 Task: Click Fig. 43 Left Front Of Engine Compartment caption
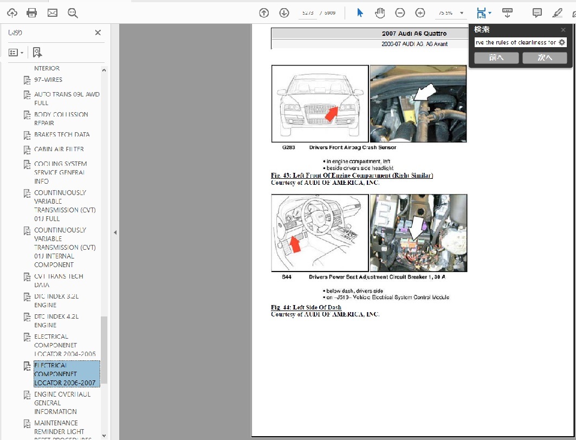(x=352, y=176)
